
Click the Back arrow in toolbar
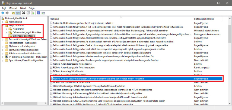pos(3,13)
